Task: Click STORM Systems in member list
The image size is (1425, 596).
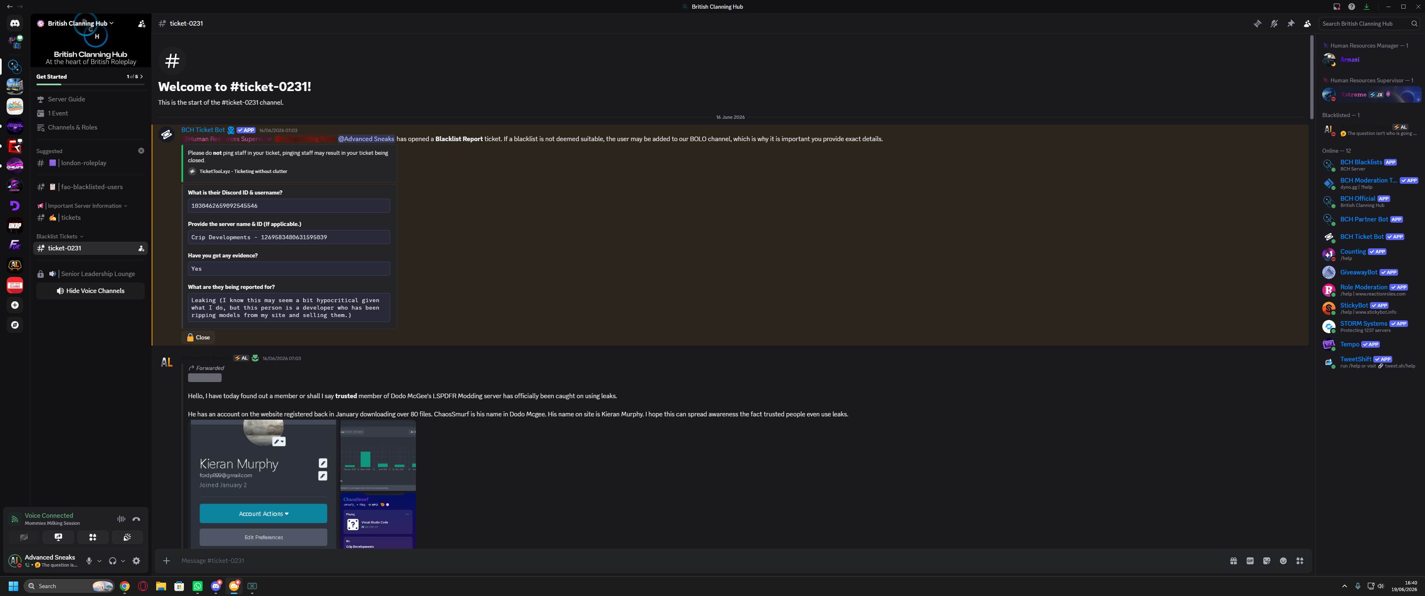Action: 1371,327
